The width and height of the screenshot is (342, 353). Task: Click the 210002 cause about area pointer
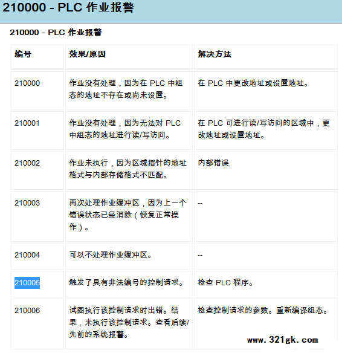(x=128, y=169)
